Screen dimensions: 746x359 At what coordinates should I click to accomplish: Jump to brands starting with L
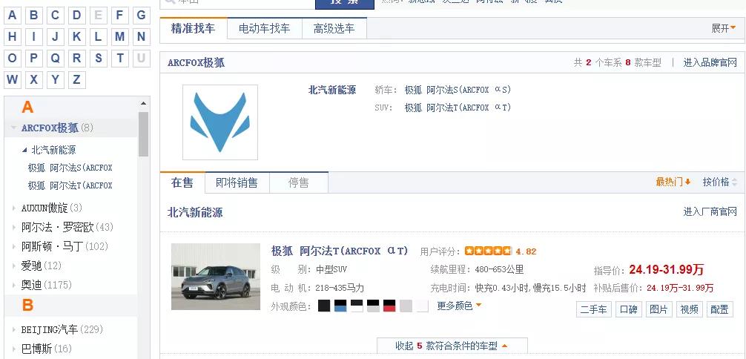click(x=98, y=36)
